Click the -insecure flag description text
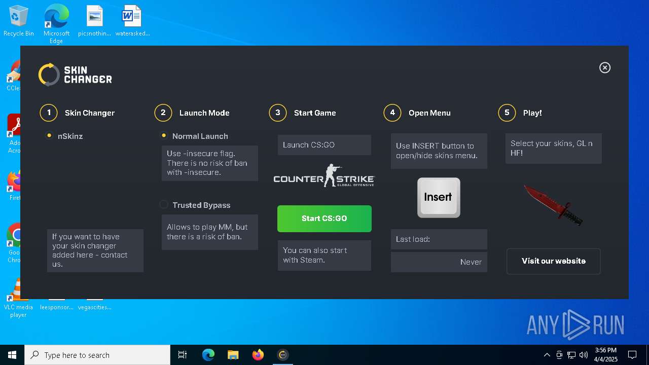The width and height of the screenshot is (649, 365). click(x=210, y=163)
